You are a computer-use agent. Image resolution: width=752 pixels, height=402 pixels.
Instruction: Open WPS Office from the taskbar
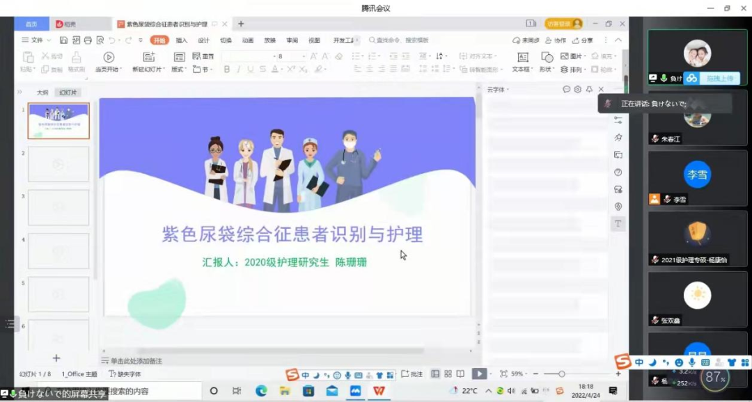379,391
